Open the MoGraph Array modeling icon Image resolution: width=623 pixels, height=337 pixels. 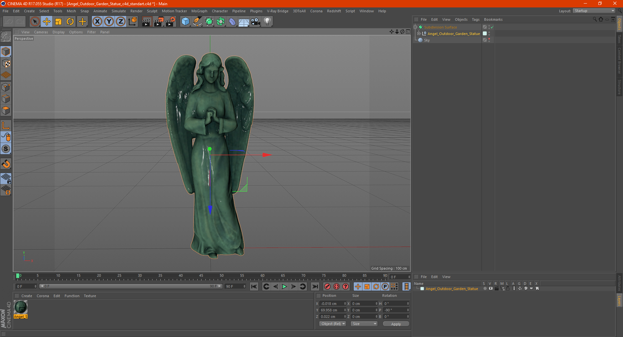coord(221,22)
